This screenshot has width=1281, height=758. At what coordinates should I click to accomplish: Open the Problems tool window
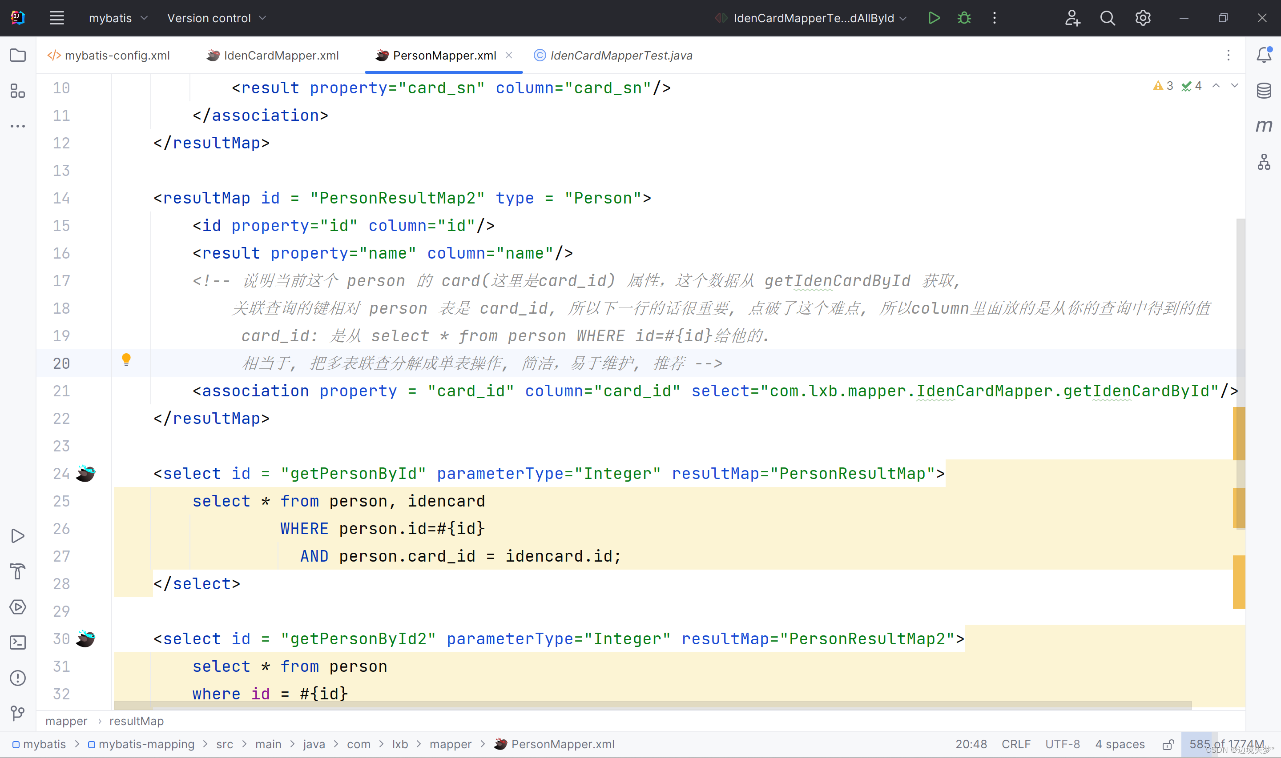[18, 678]
